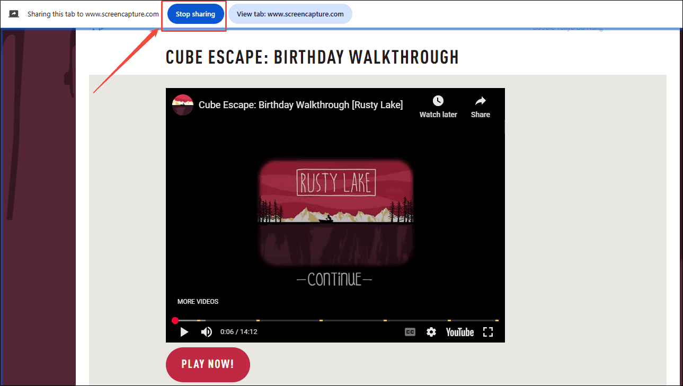Play the video
This screenshot has width=683, height=386.
[x=184, y=332]
